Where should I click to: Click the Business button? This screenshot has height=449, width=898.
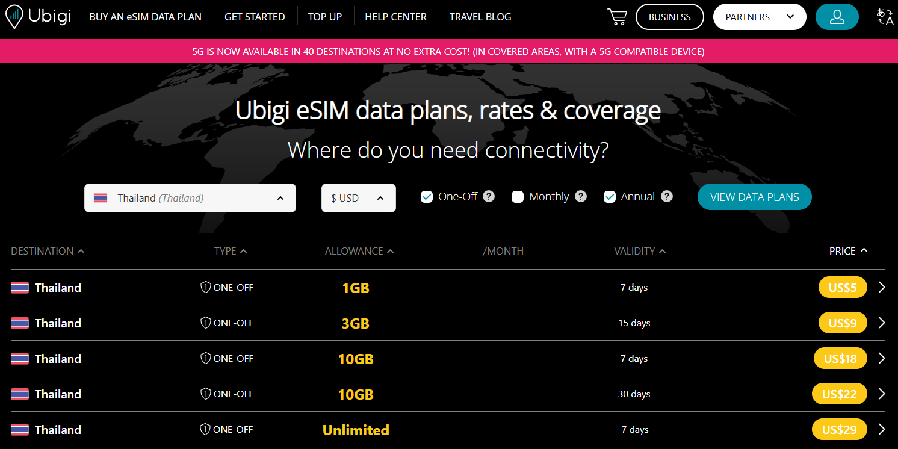[x=670, y=17]
